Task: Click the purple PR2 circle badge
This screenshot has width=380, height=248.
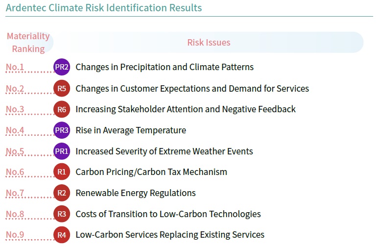Action: tap(62, 67)
